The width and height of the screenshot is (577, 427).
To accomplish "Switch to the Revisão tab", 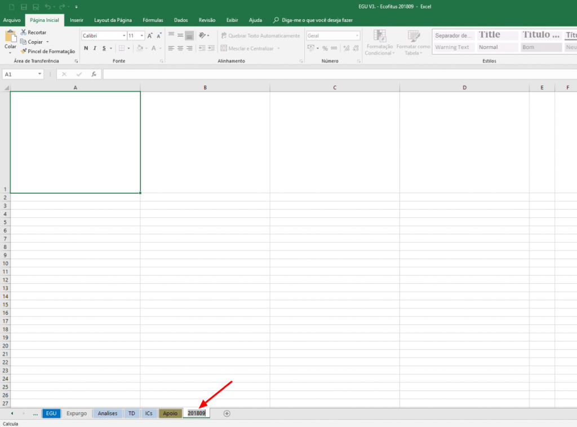I will click(207, 20).
